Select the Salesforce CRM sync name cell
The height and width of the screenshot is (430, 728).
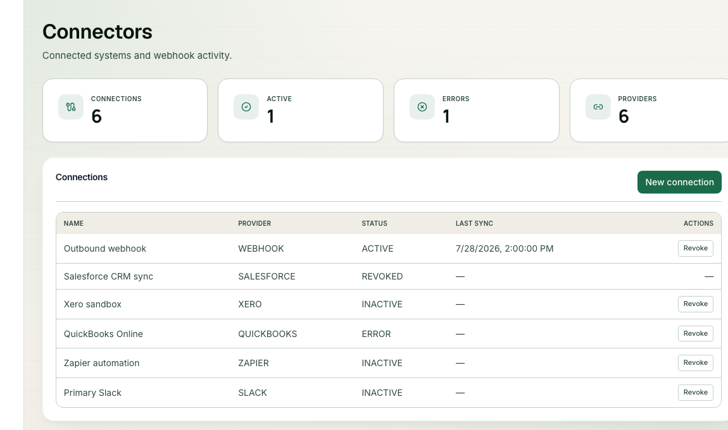click(x=108, y=276)
